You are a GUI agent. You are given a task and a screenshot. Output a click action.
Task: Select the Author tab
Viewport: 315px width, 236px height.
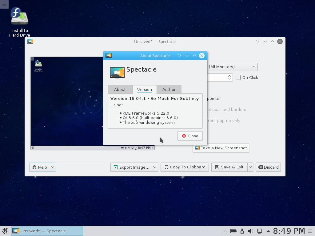click(x=169, y=89)
